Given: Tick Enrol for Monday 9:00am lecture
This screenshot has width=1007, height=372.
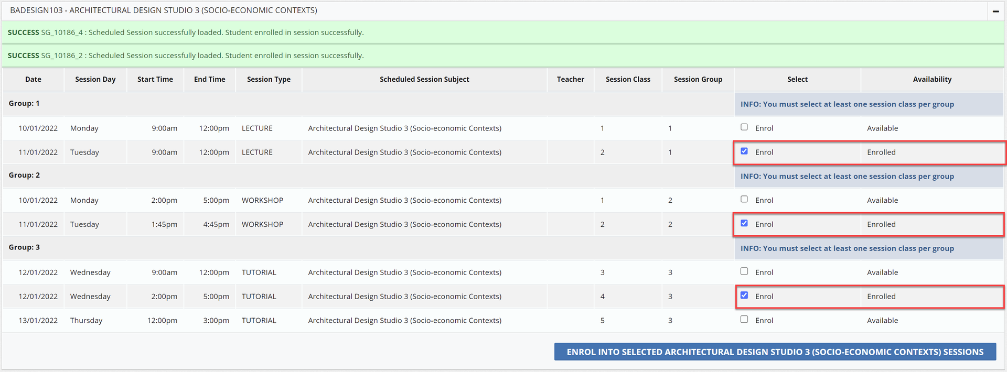Looking at the screenshot, I should click(x=744, y=127).
